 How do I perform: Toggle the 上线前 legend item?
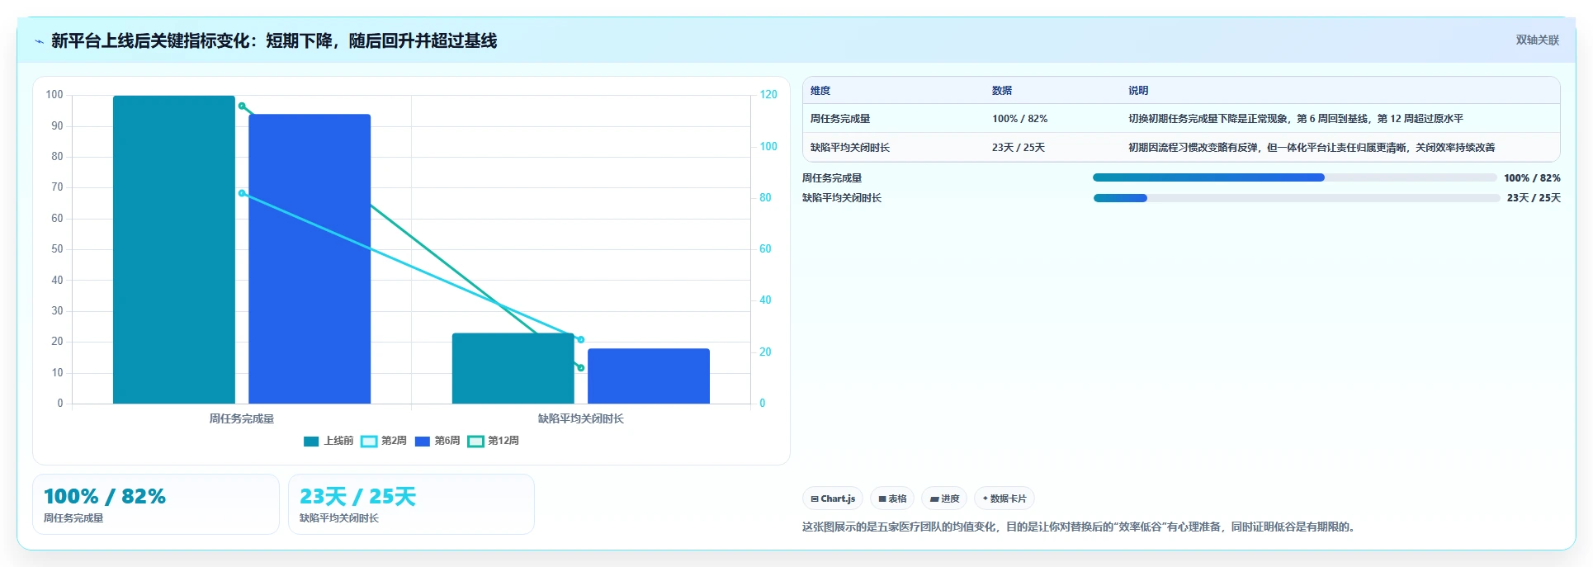[329, 441]
